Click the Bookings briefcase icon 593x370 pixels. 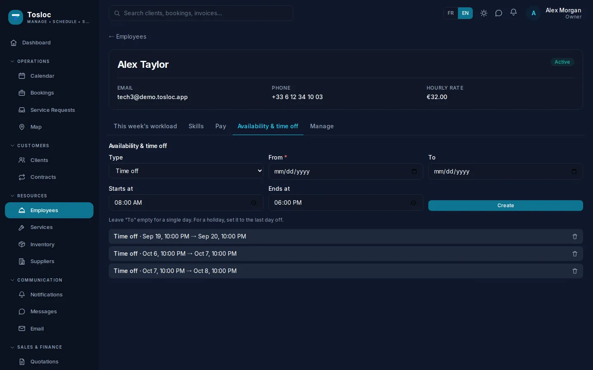[22, 93]
